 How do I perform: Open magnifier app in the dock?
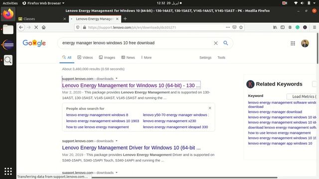coord(8,60)
